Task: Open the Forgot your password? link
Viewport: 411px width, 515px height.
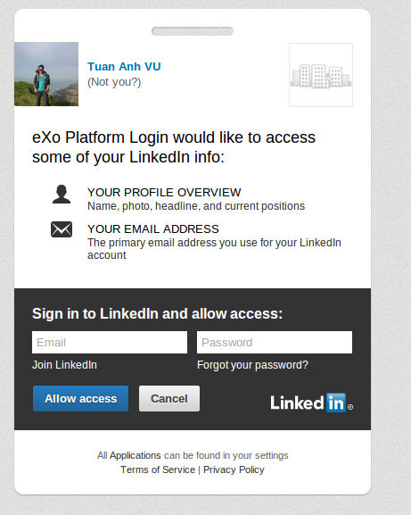Action: coord(252,365)
